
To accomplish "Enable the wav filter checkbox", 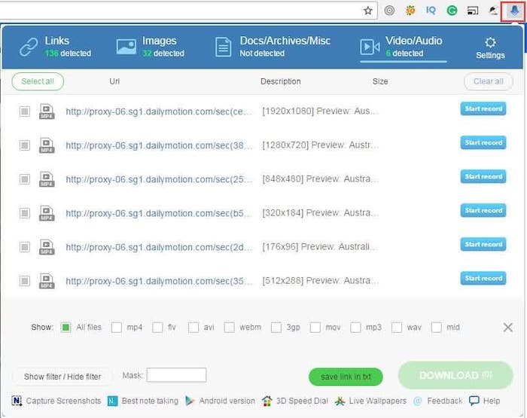I will click(397, 327).
